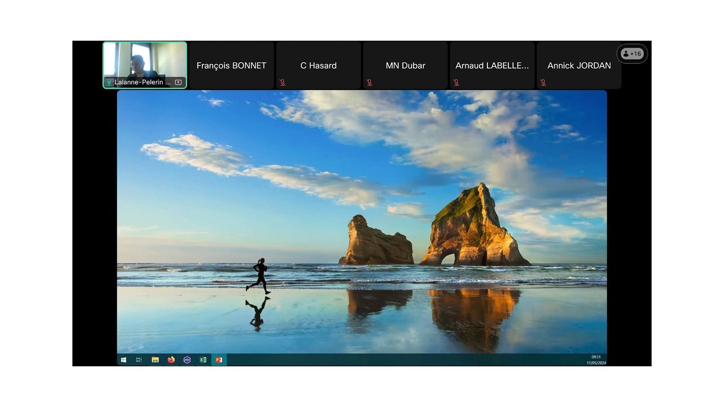Screen dimensions: 724x407
Task: Select the C Hasard participant tile
Action: [318, 65]
